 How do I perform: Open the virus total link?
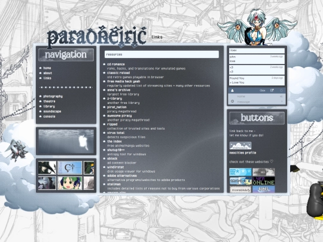coord(116,133)
